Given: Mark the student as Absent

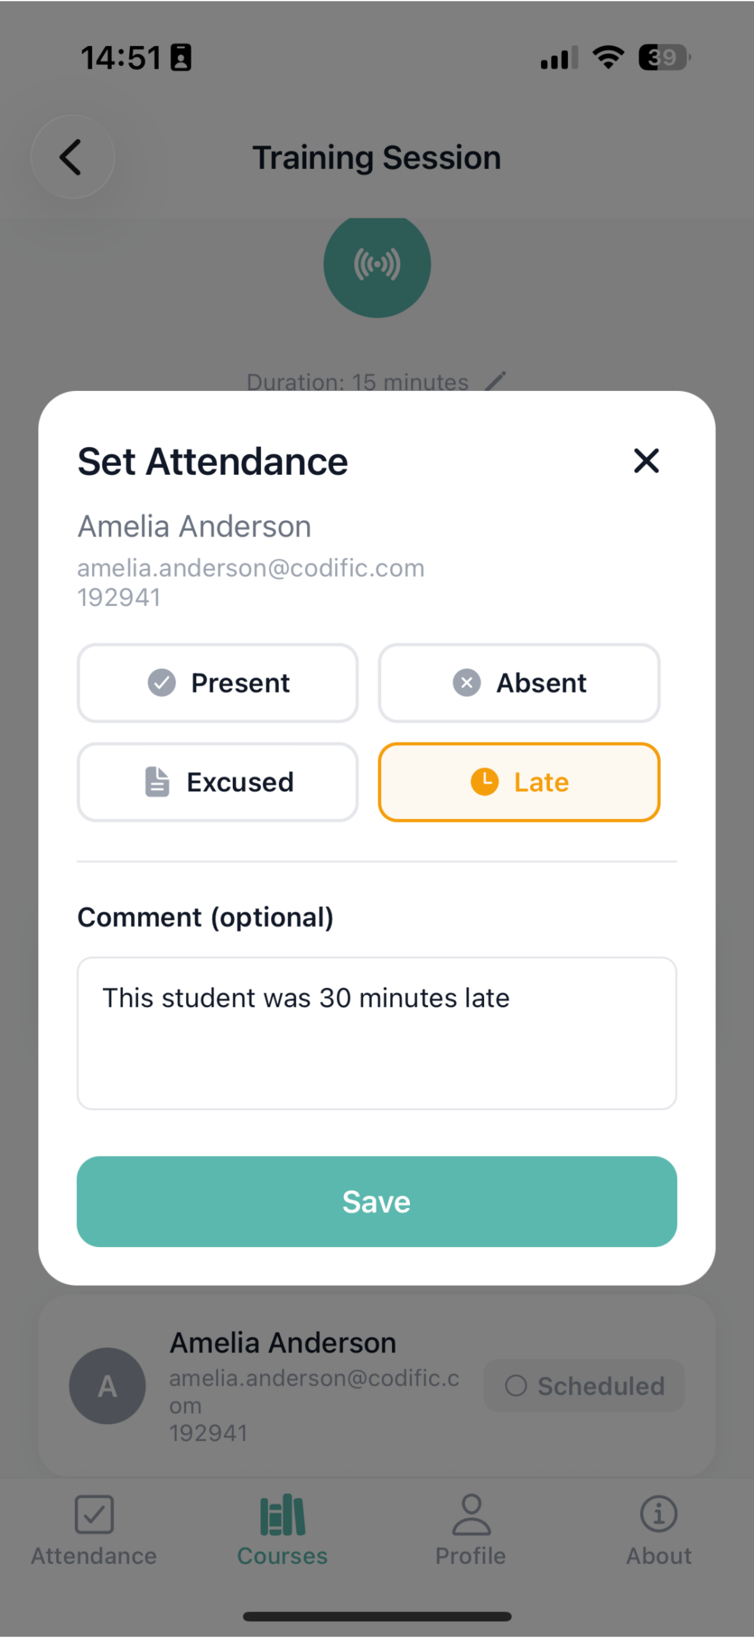Looking at the screenshot, I should (x=519, y=683).
